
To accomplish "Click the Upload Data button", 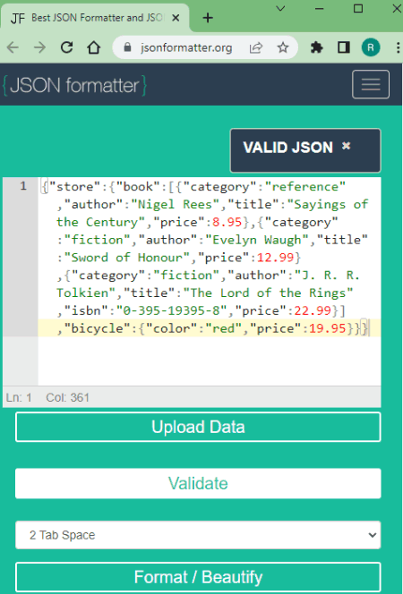I will (x=198, y=427).
